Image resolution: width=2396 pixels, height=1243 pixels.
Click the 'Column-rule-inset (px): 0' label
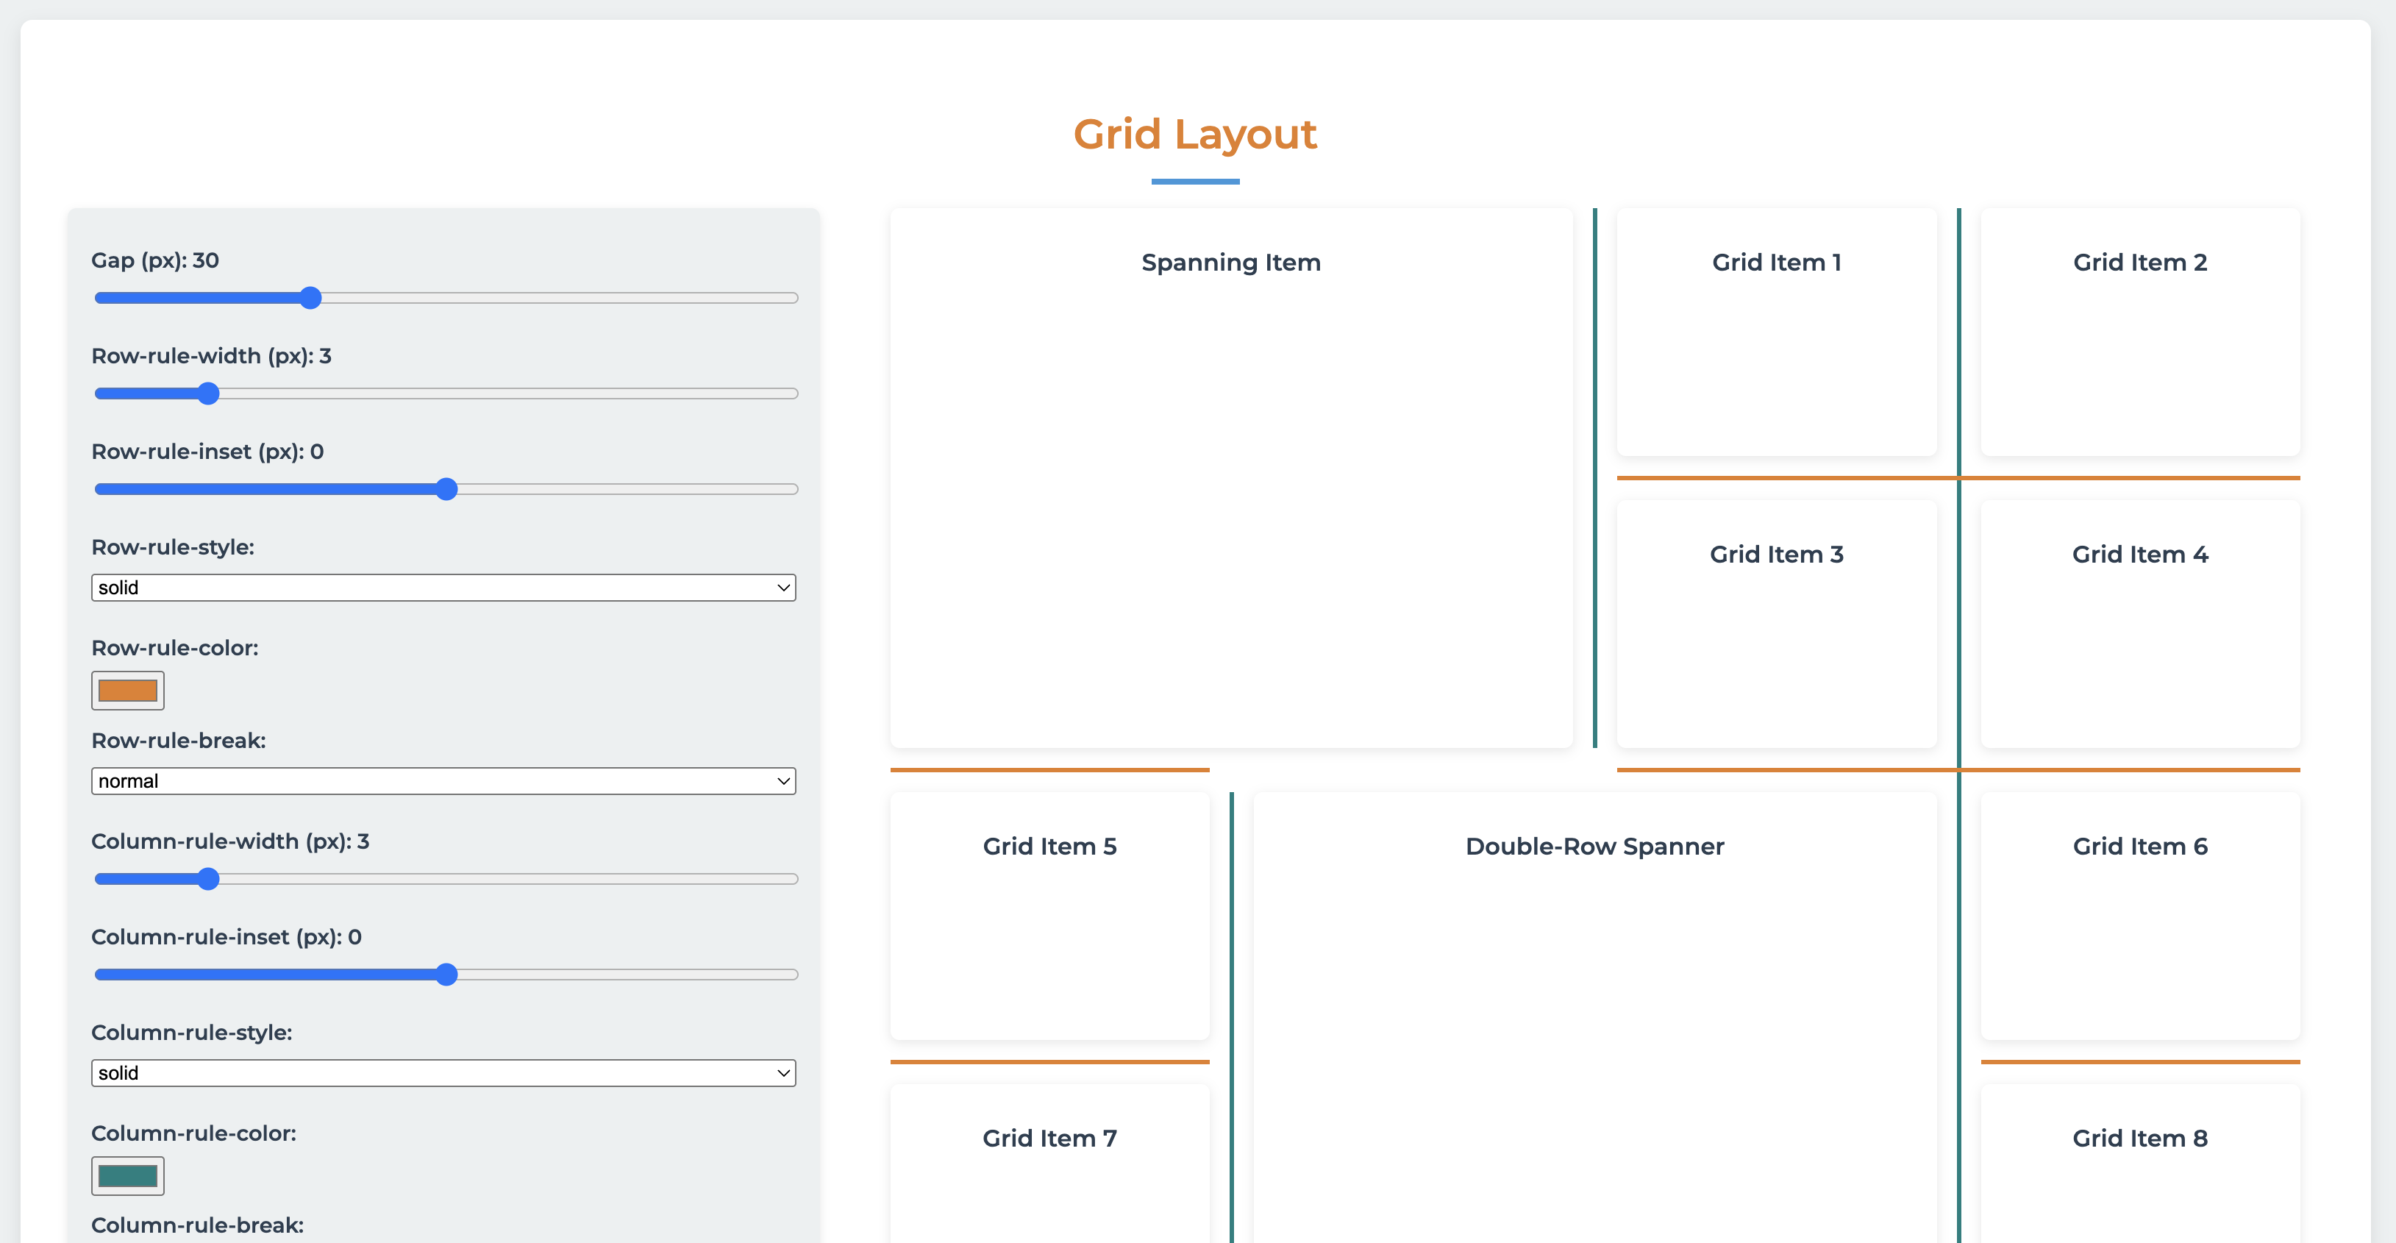[227, 938]
